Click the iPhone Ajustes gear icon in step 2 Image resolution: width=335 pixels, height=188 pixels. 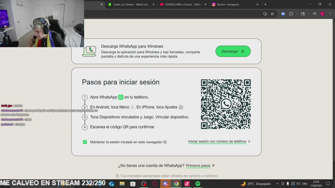click(x=181, y=107)
